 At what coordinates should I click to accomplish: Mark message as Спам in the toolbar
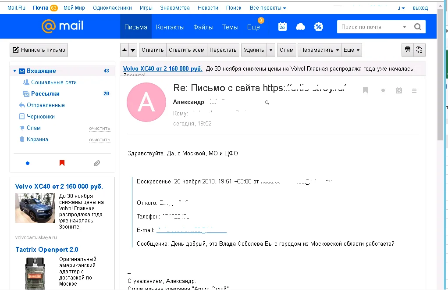287,50
